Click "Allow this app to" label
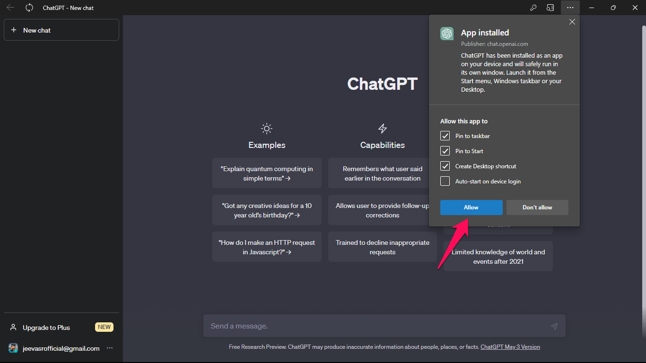646x363 pixels. [x=464, y=121]
